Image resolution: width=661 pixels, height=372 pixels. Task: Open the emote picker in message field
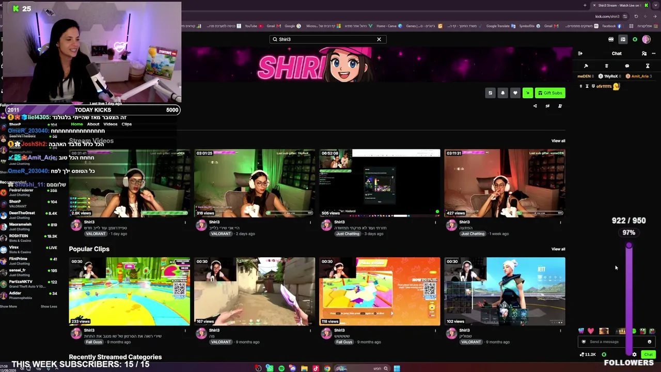pos(650,342)
